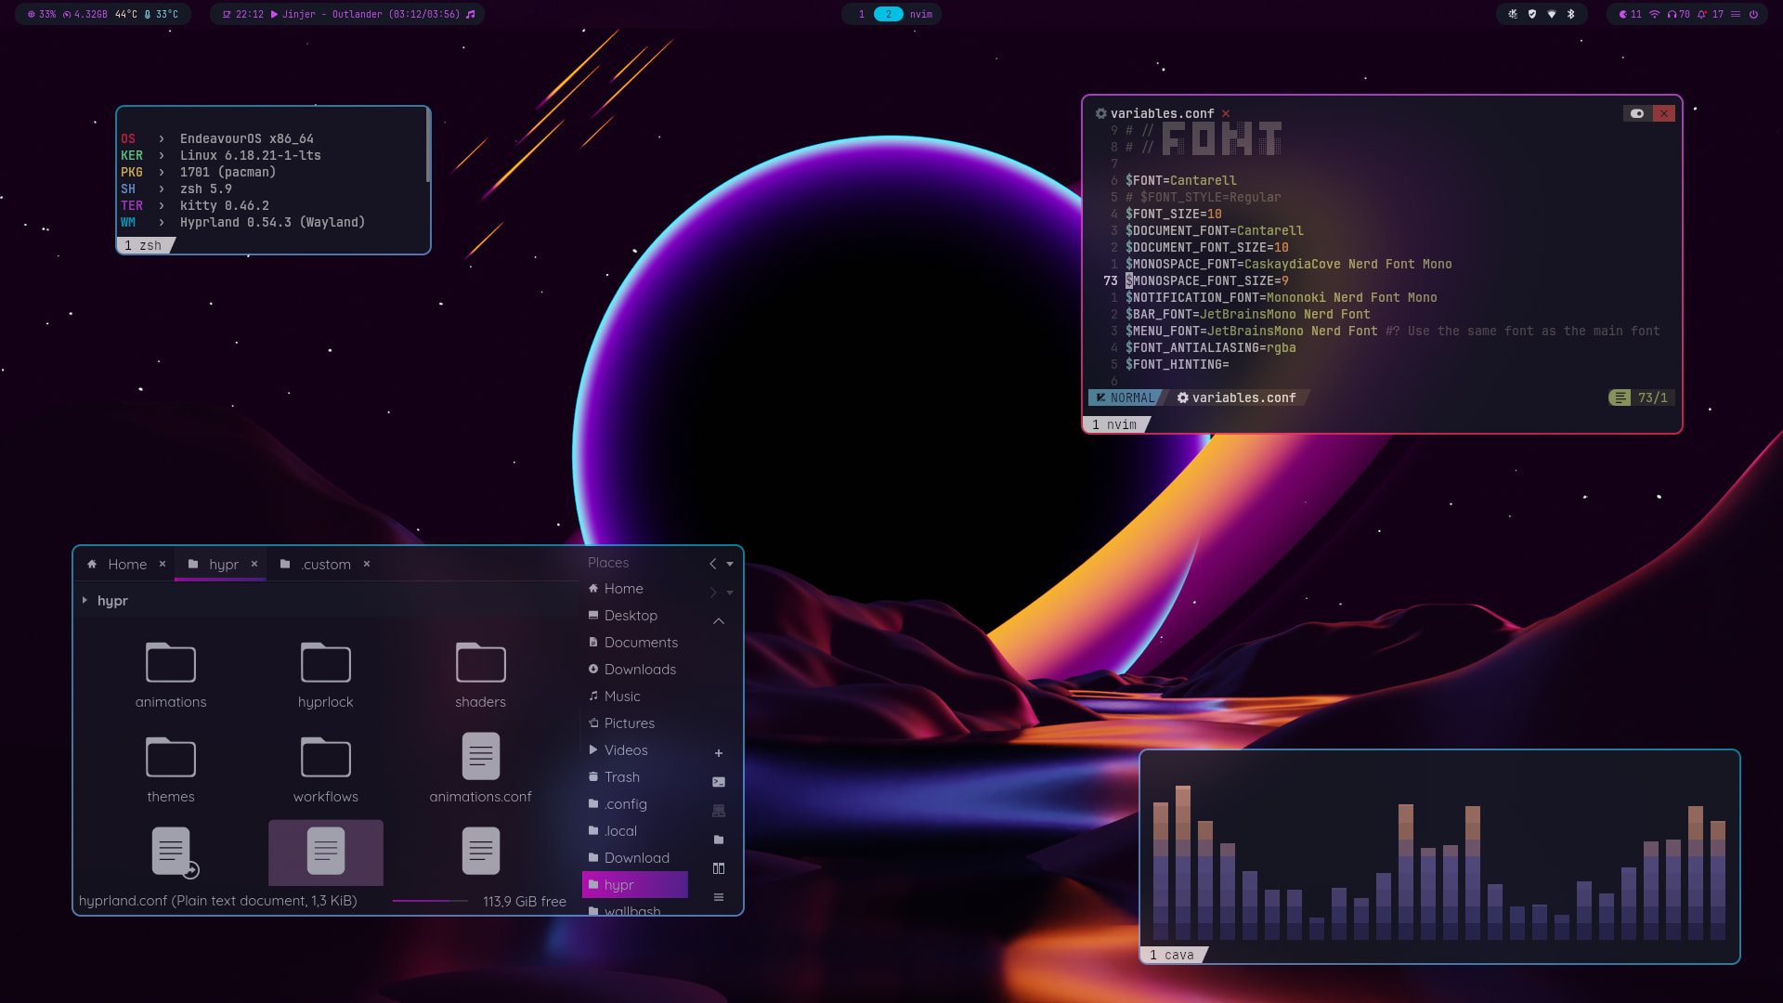This screenshot has width=1783, height=1003.
Task: Open the notifications bell in top bar
Action: tap(1702, 14)
